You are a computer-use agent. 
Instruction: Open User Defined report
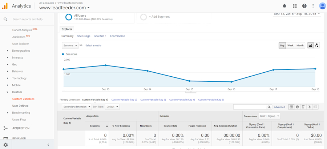click(20, 106)
